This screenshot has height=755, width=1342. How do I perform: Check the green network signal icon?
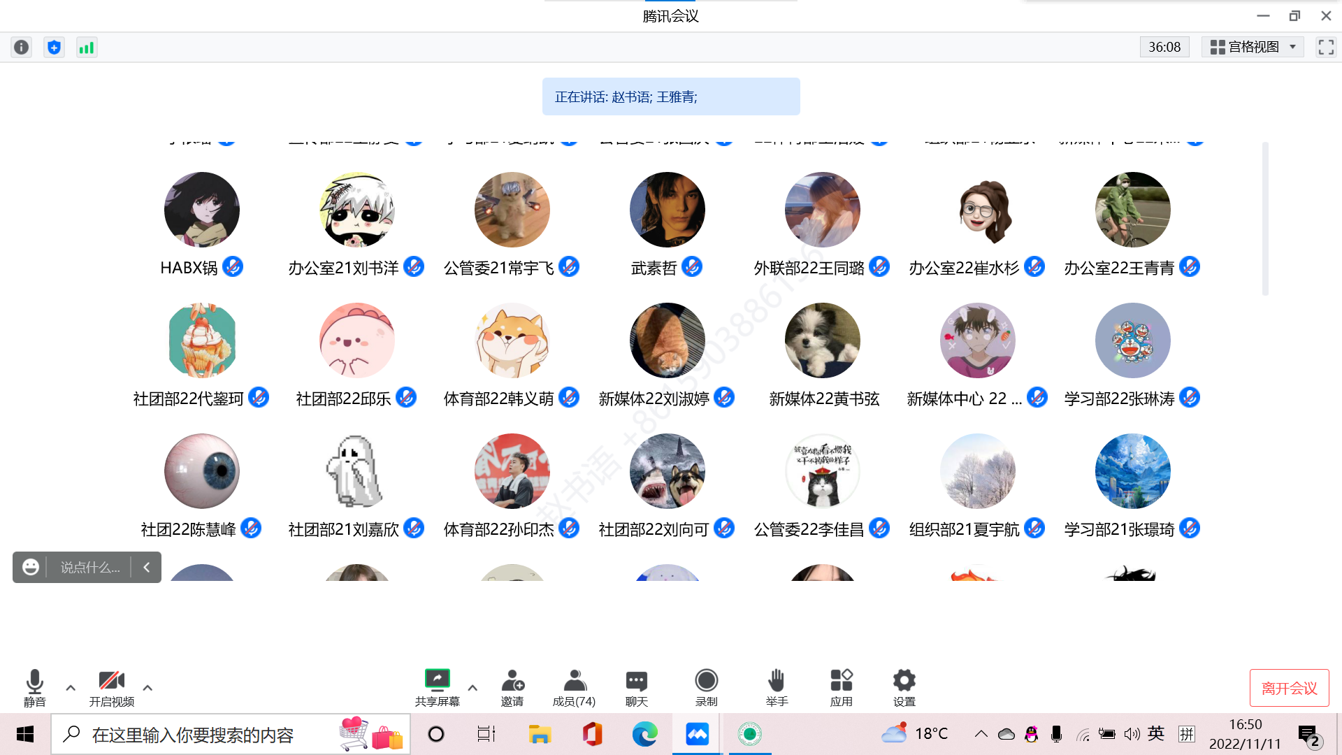[x=86, y=47]
